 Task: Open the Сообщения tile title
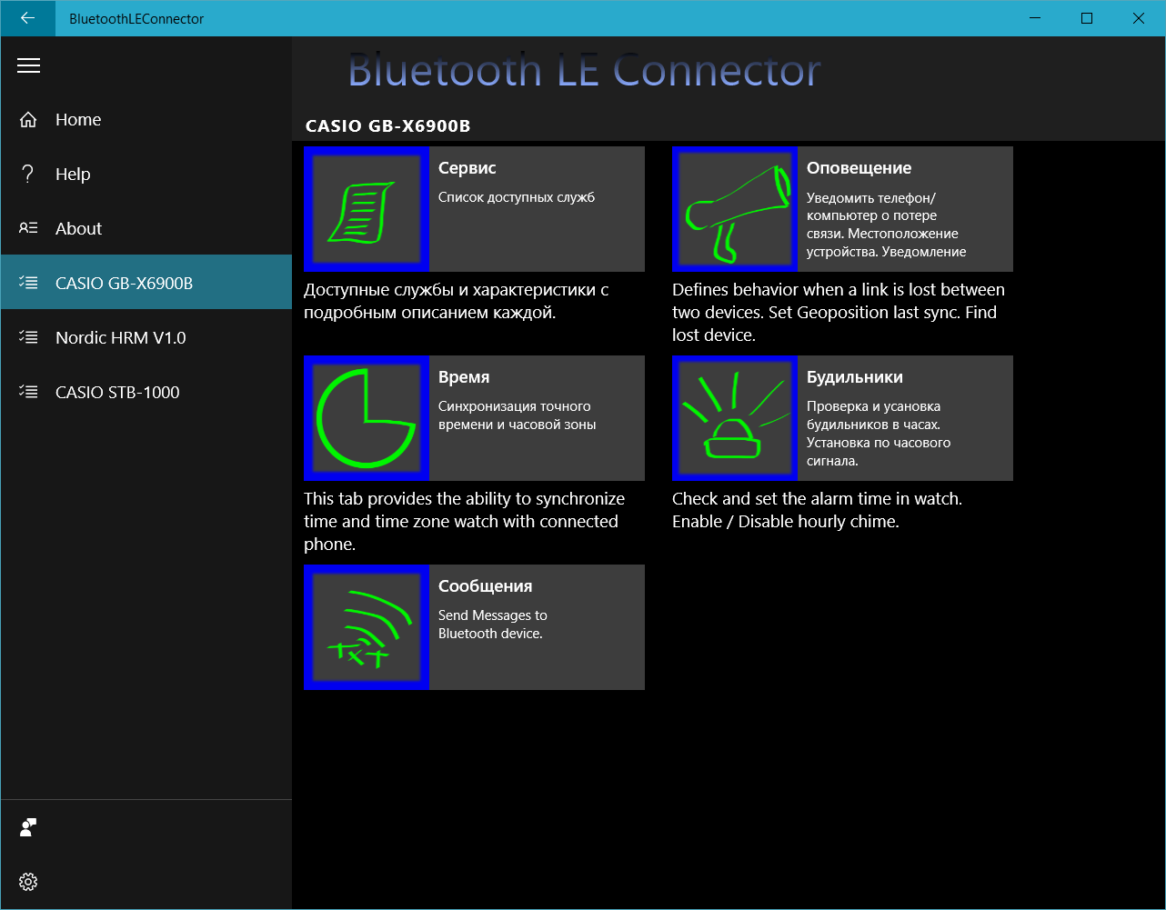[486, 586]
